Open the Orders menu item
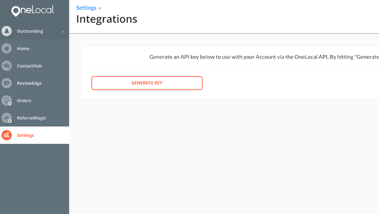 coord(24,101)
